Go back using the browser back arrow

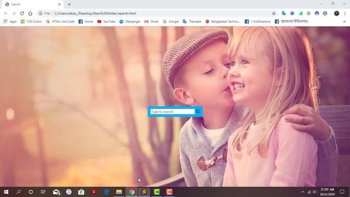pos(5,13)
